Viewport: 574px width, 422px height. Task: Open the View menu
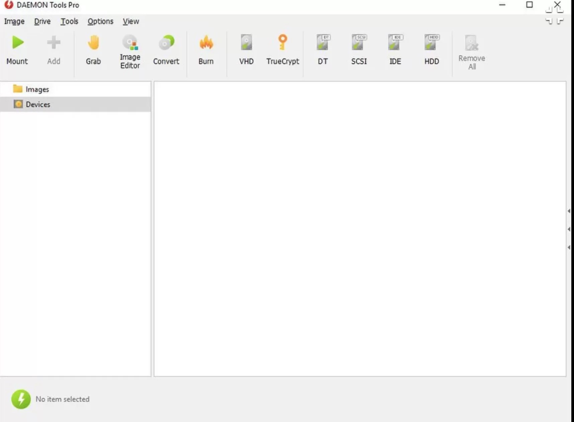pyautogui.click(x=131, y=21)
